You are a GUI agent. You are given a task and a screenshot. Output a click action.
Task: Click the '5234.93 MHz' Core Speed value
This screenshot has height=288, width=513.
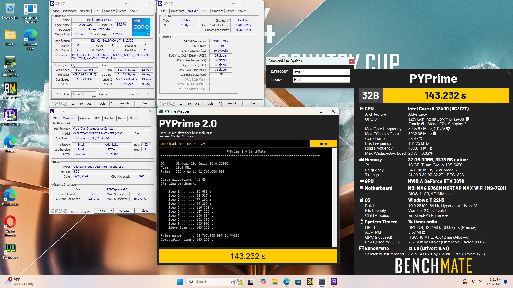pos(84,70)
